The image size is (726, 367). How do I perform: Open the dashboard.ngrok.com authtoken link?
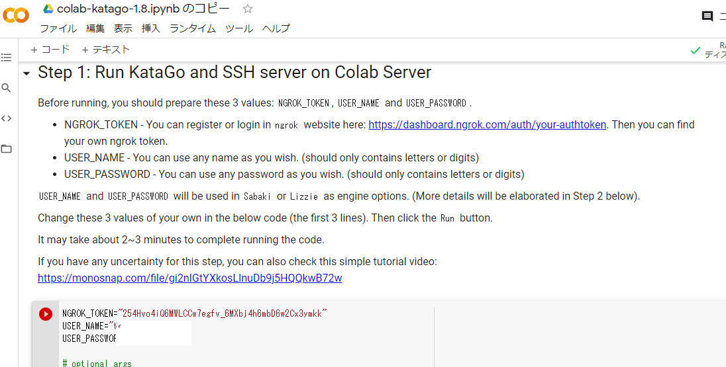click(487, 125)
